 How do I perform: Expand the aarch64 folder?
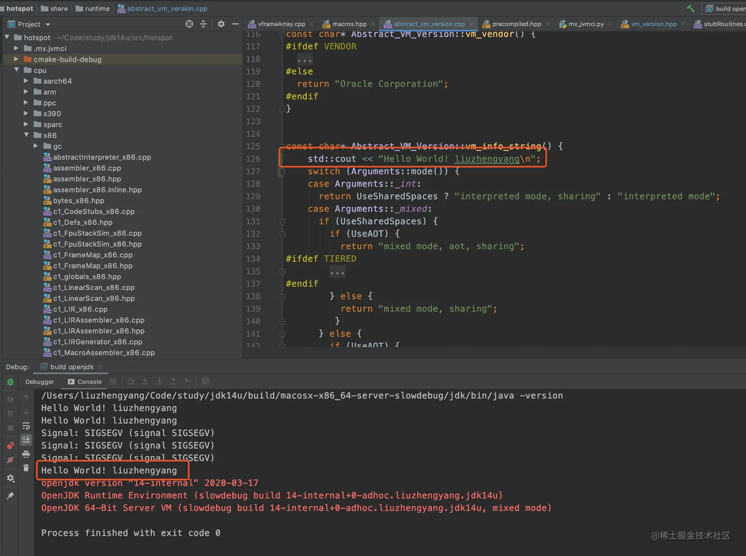tap(26, 81)
